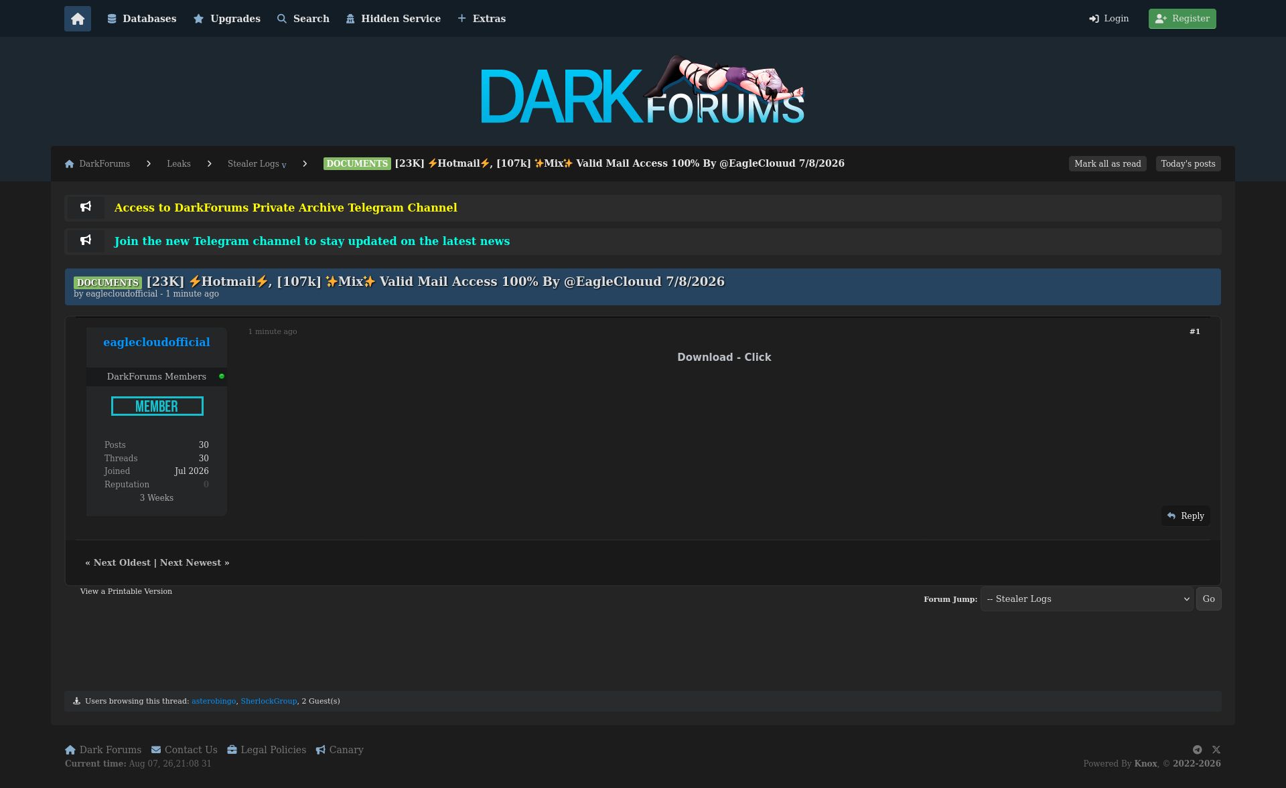Open the Databases menu
Viewport: 1286px width, 788px height.
click(142, 19)
